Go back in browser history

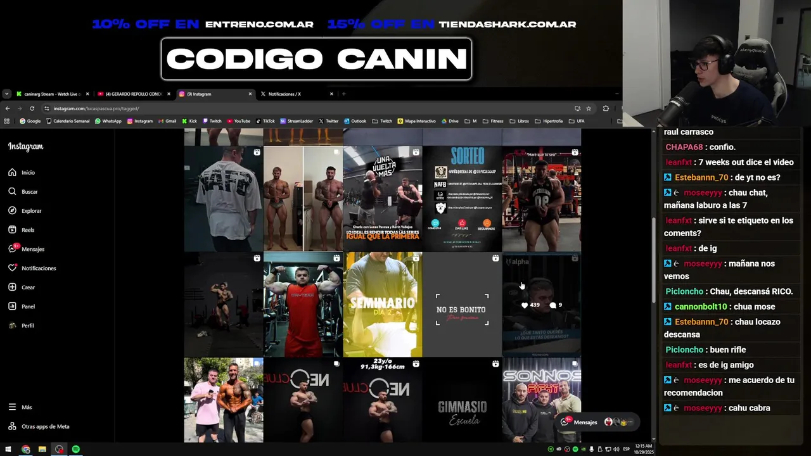pyautogui.click(x=6, y=108)
